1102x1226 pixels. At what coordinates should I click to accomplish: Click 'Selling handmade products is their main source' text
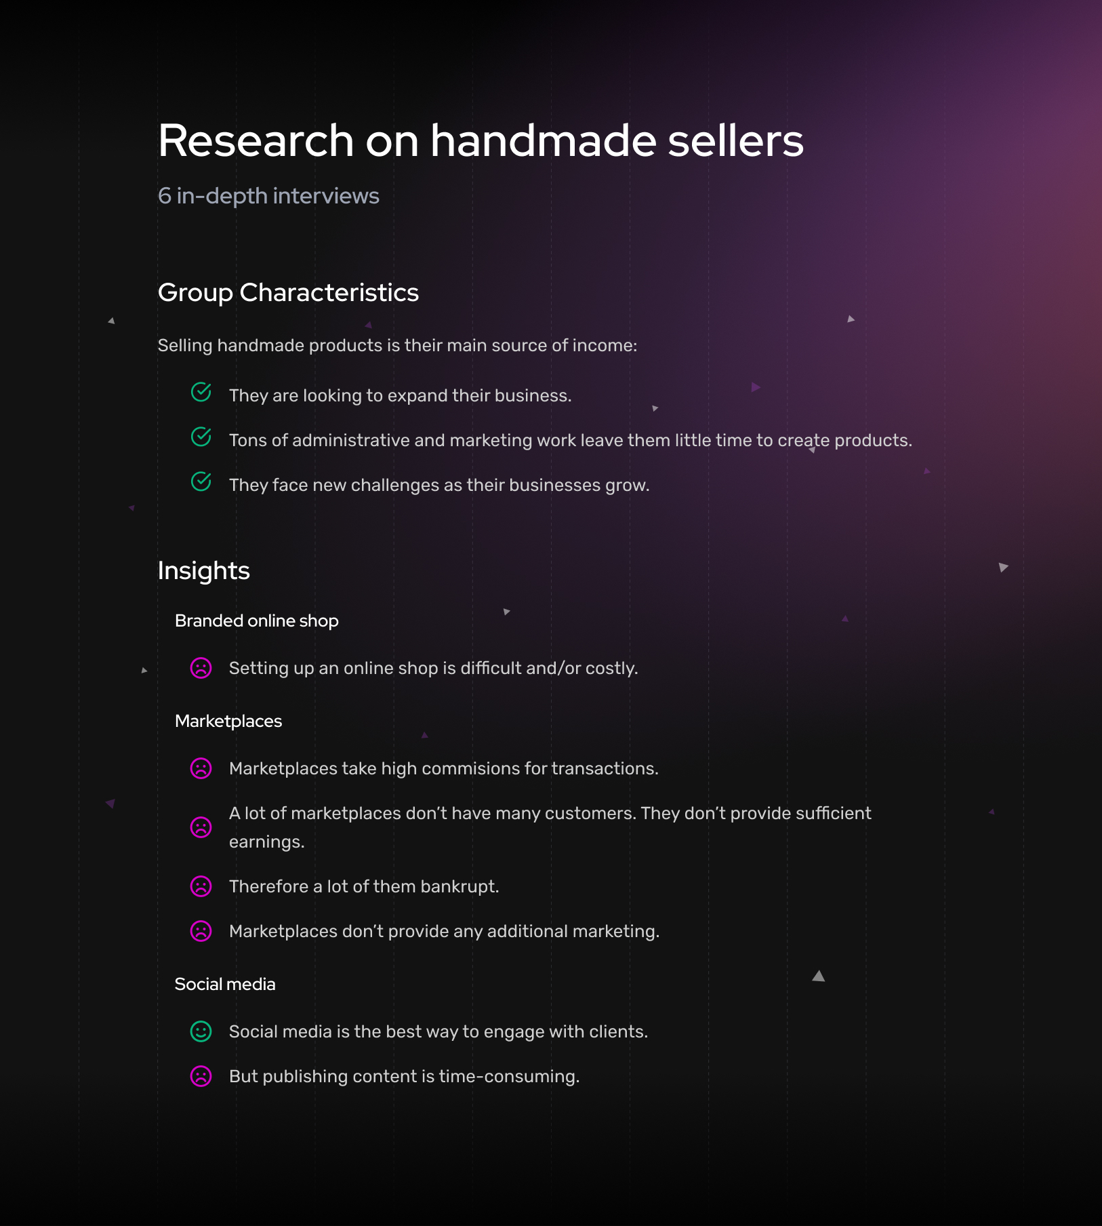tap(397, 346)
